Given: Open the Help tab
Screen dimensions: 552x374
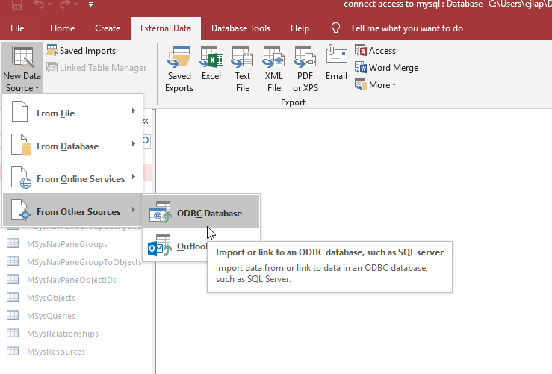Looking at the screenshot, I should click(x=300, y=28).
